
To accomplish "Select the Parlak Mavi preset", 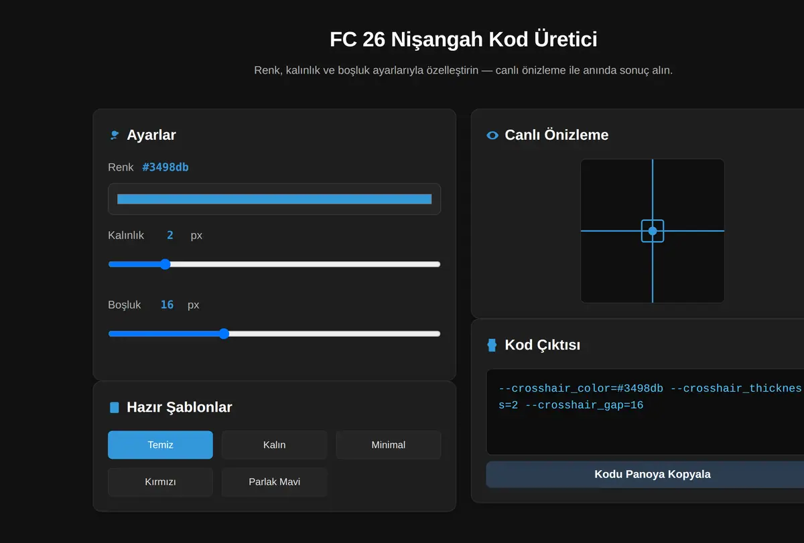I will 274,482.
